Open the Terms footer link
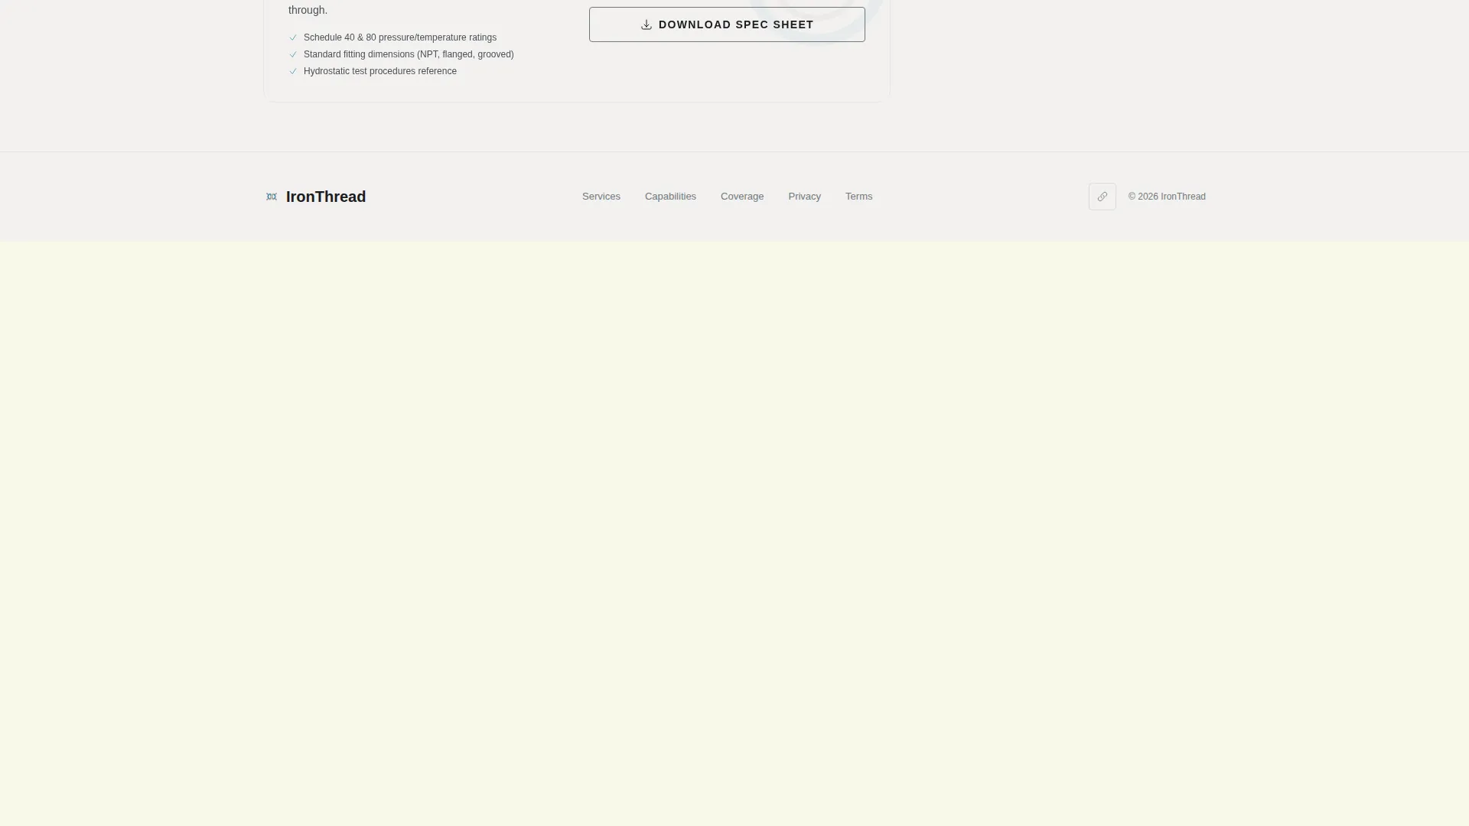The height and width of the screenshot is (826, 1469). click(x=858, y=197)
